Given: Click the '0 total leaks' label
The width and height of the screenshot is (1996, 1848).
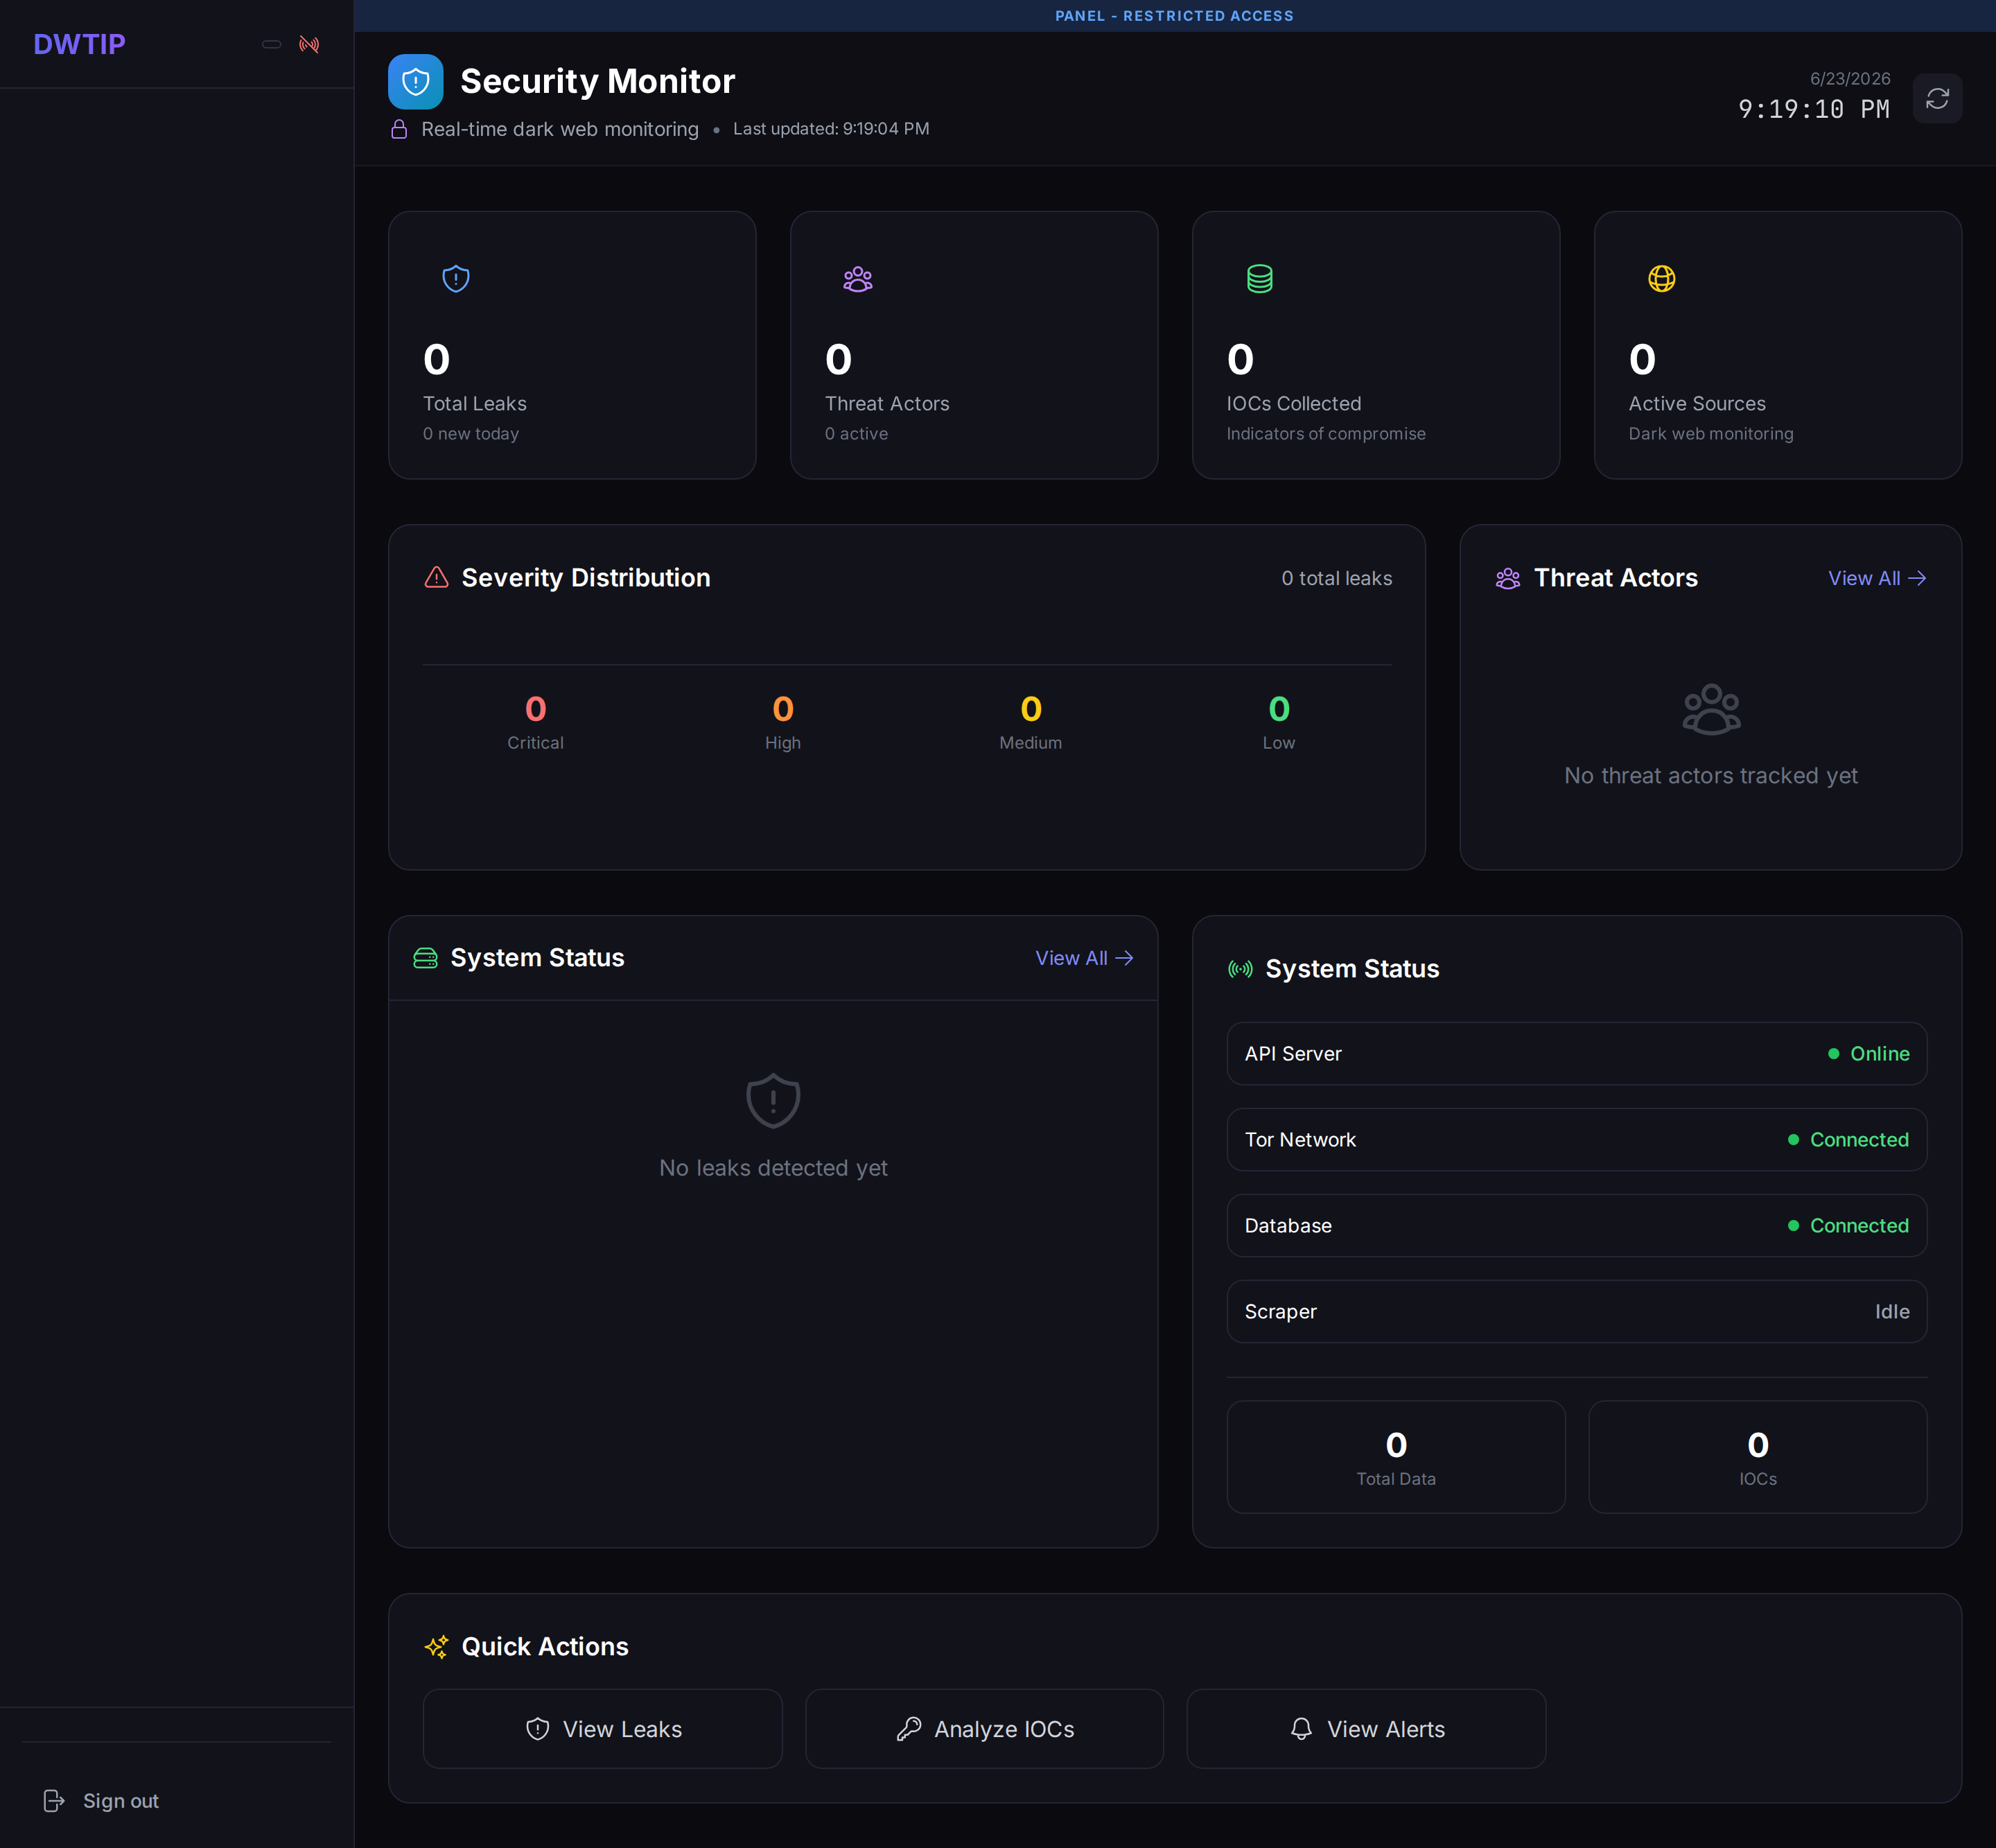Looking at the screenshot, I should click(x=1336, y=578).
